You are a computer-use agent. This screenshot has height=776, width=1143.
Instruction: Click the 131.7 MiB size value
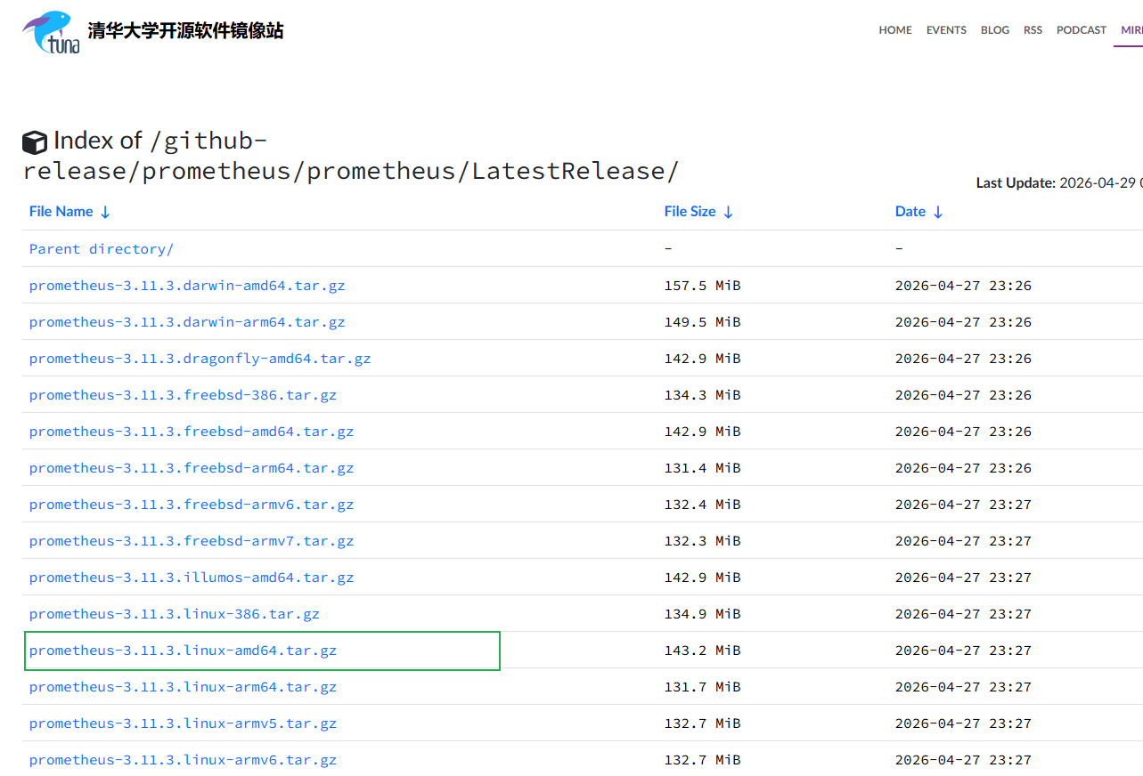pyautogui.click(x=702, y=687)
